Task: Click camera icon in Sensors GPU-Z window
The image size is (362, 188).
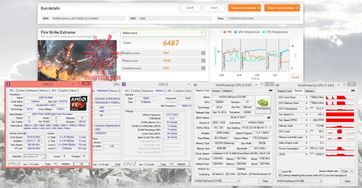Action: pyautogui.click(x=353, y=91)
